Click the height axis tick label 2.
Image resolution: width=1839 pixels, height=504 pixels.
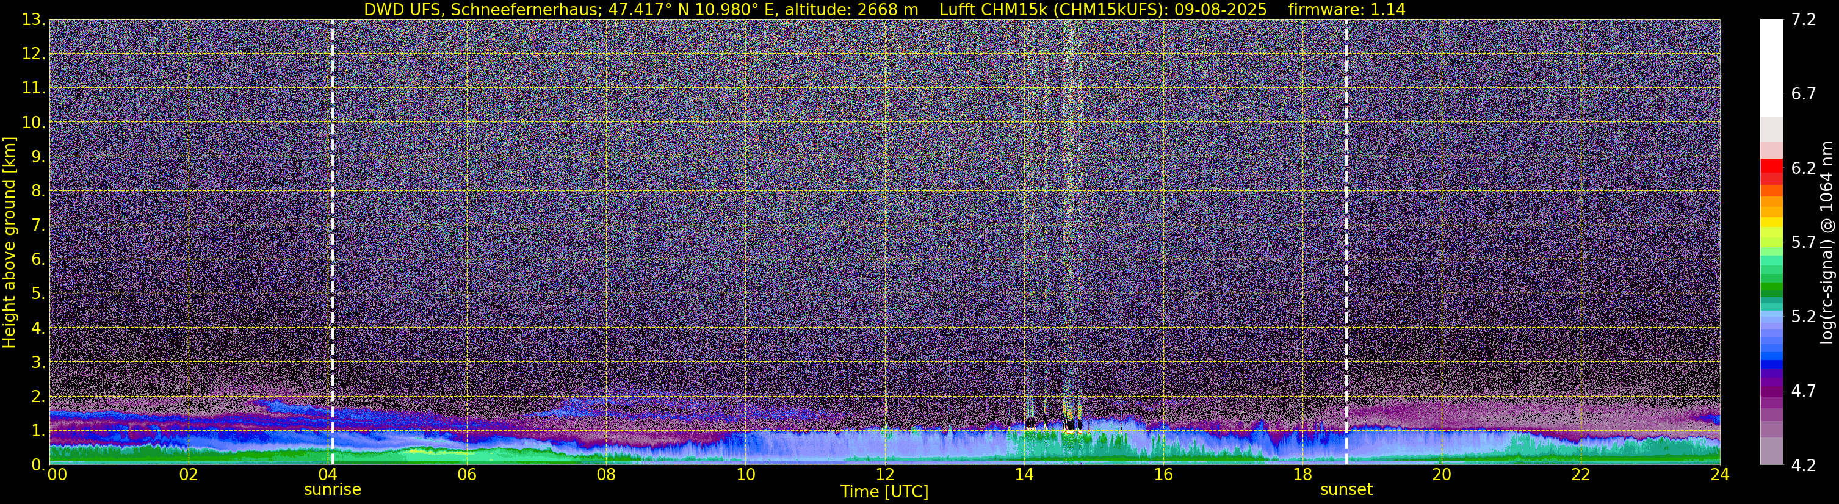pos(38,396)
